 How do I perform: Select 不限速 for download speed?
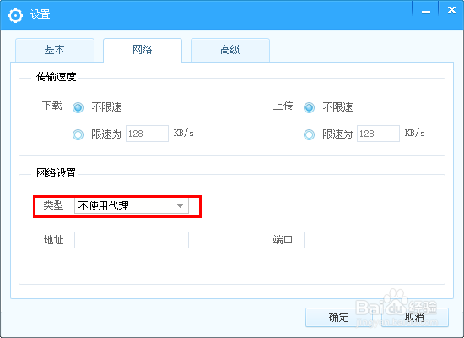[x=78, y=107]
